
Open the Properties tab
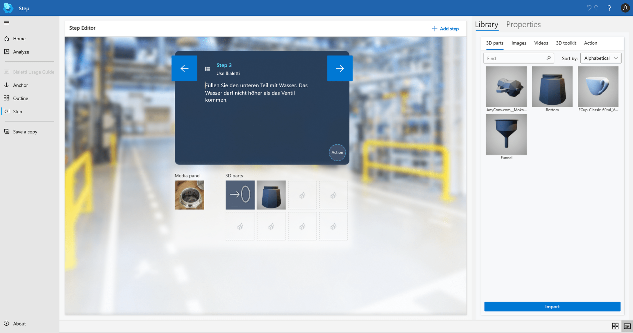click(x=523, y=25)
